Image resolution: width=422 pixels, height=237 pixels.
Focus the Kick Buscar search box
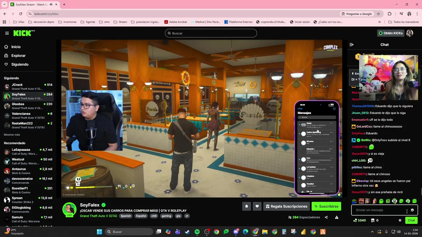(x=211, y=33)
